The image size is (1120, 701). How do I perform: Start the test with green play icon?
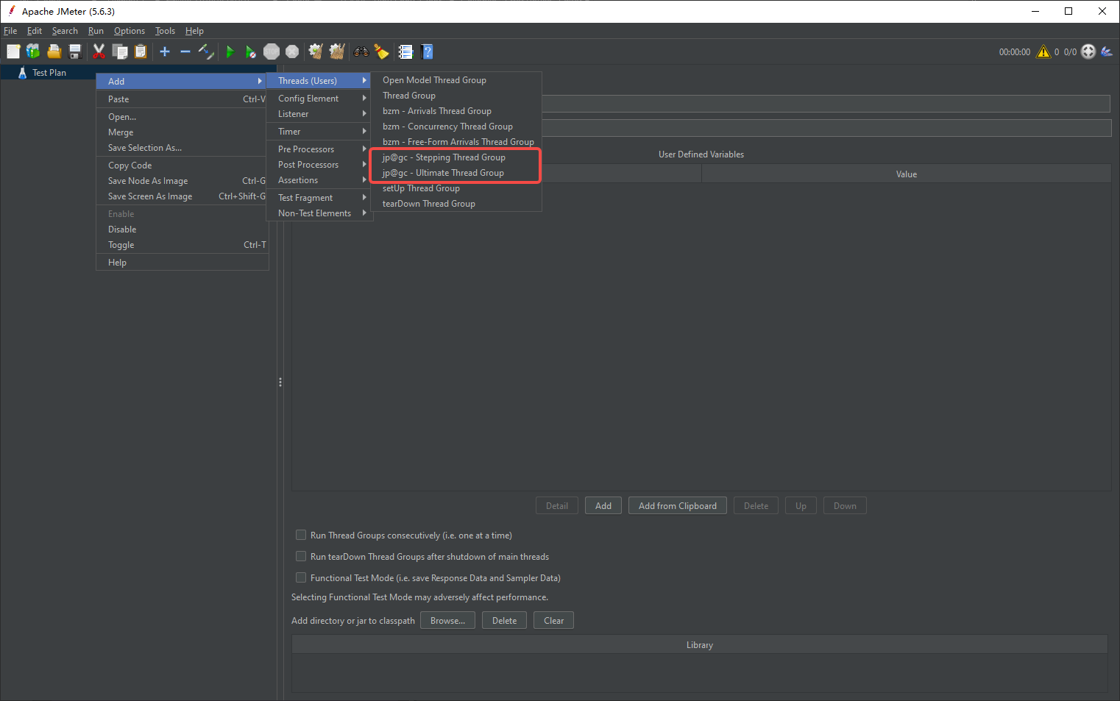(x=230, y=51)
